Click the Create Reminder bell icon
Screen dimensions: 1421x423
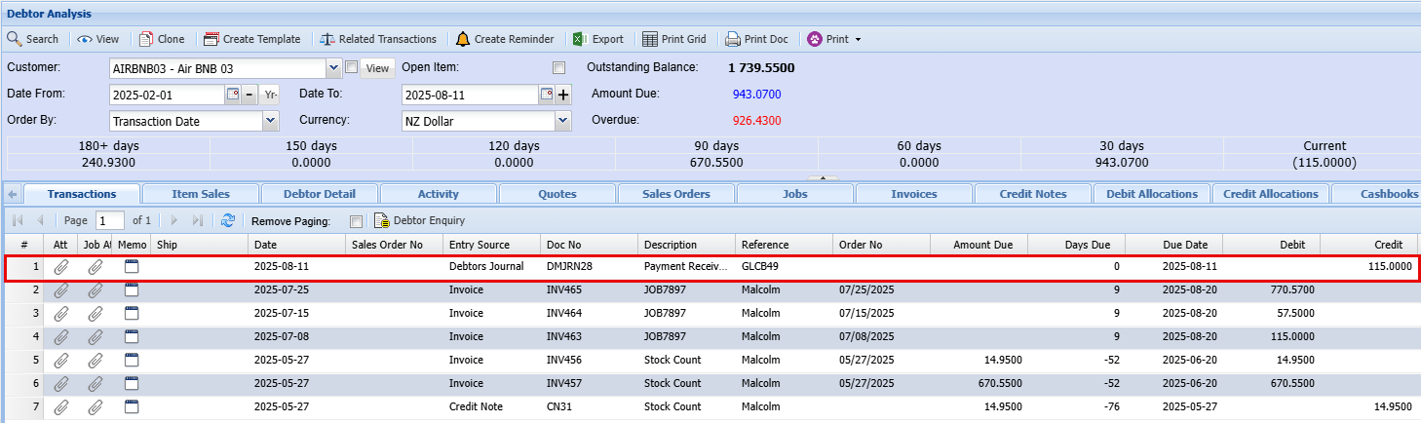[462, 39]
